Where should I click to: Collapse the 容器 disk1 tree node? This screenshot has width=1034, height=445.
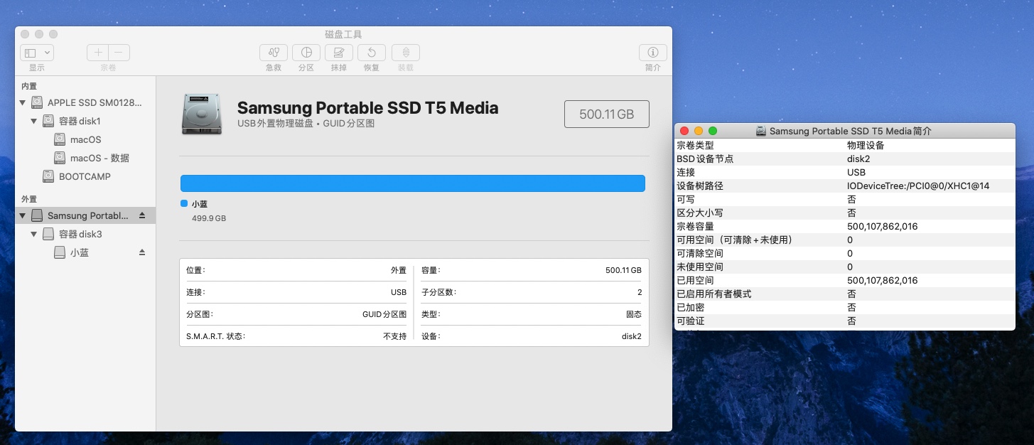coord(34,122)
